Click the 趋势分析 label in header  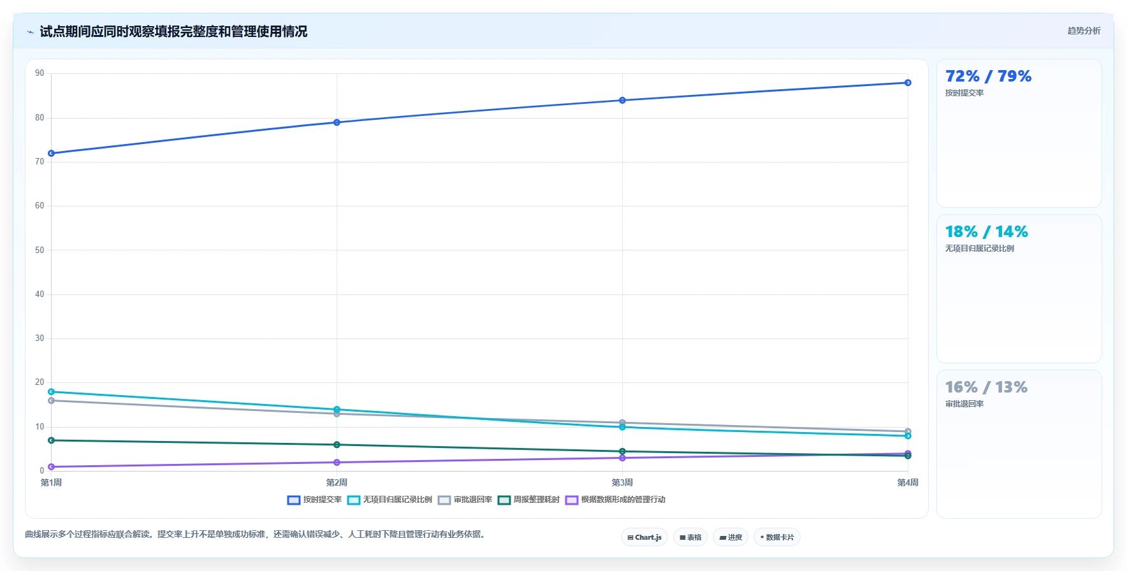click(x=1084, y=31)
